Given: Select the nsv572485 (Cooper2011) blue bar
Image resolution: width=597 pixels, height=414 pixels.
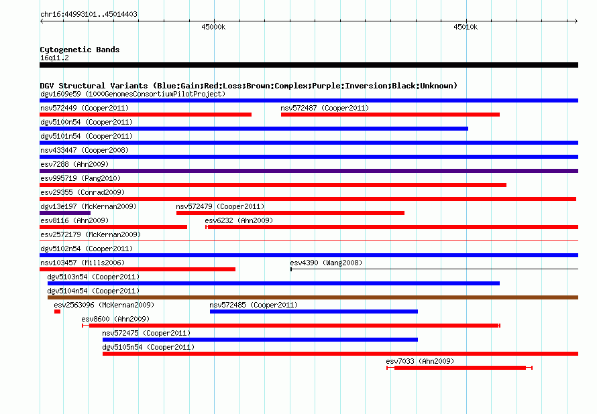Looking at the screenshot, I should coord(314,312).
